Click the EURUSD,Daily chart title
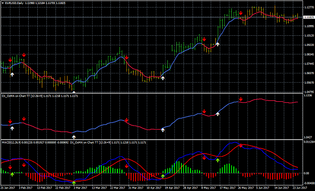315x191 pixels. [15, 3]
